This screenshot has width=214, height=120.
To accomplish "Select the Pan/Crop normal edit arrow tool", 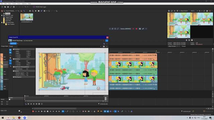I will (x=10, y=53).
